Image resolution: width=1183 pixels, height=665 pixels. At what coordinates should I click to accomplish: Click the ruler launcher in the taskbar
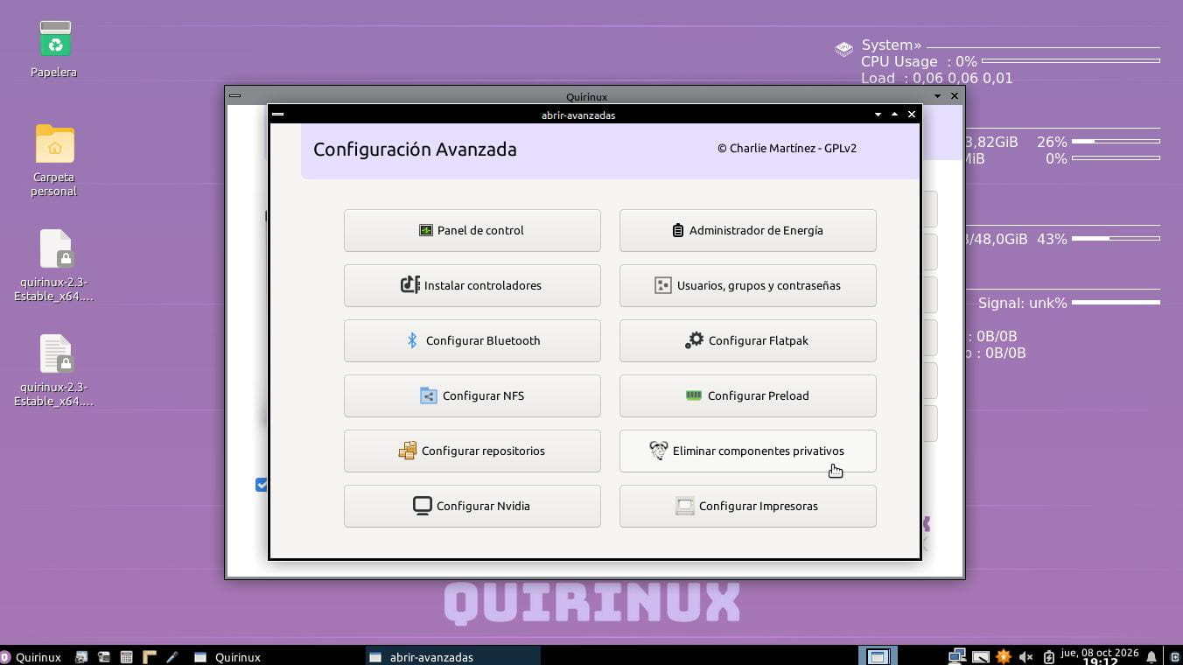coord(149,656)
